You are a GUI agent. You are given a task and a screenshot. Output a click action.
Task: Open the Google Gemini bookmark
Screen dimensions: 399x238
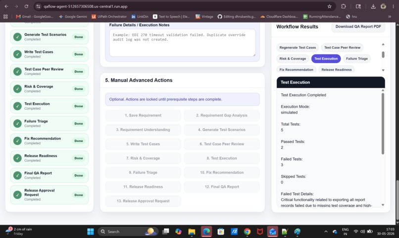73,16
